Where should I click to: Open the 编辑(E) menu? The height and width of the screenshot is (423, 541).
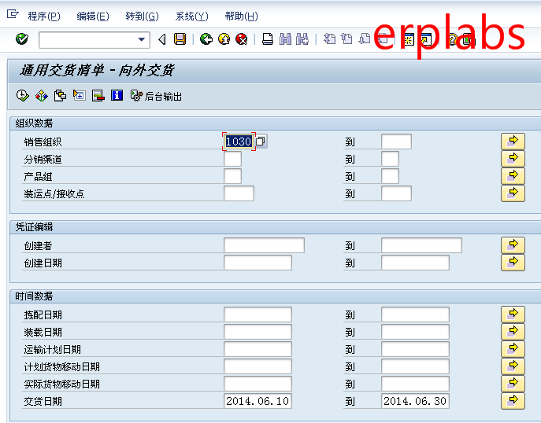pos(93,17)
